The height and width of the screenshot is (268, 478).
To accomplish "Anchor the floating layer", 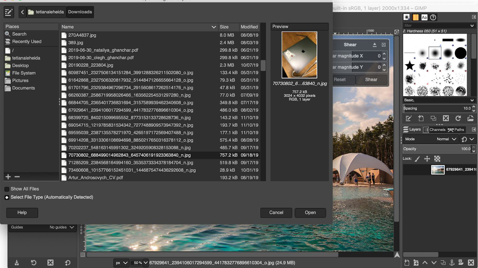I will [452, 263].
